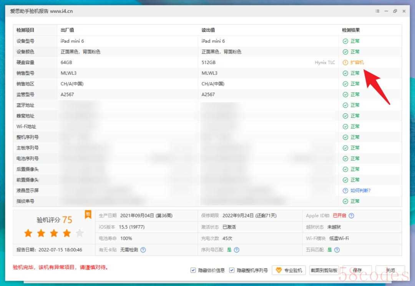The width and height of the screenshot is (415, 286).
Task: Click green check icon in 设备型号 row
Action: pos(345,41)
